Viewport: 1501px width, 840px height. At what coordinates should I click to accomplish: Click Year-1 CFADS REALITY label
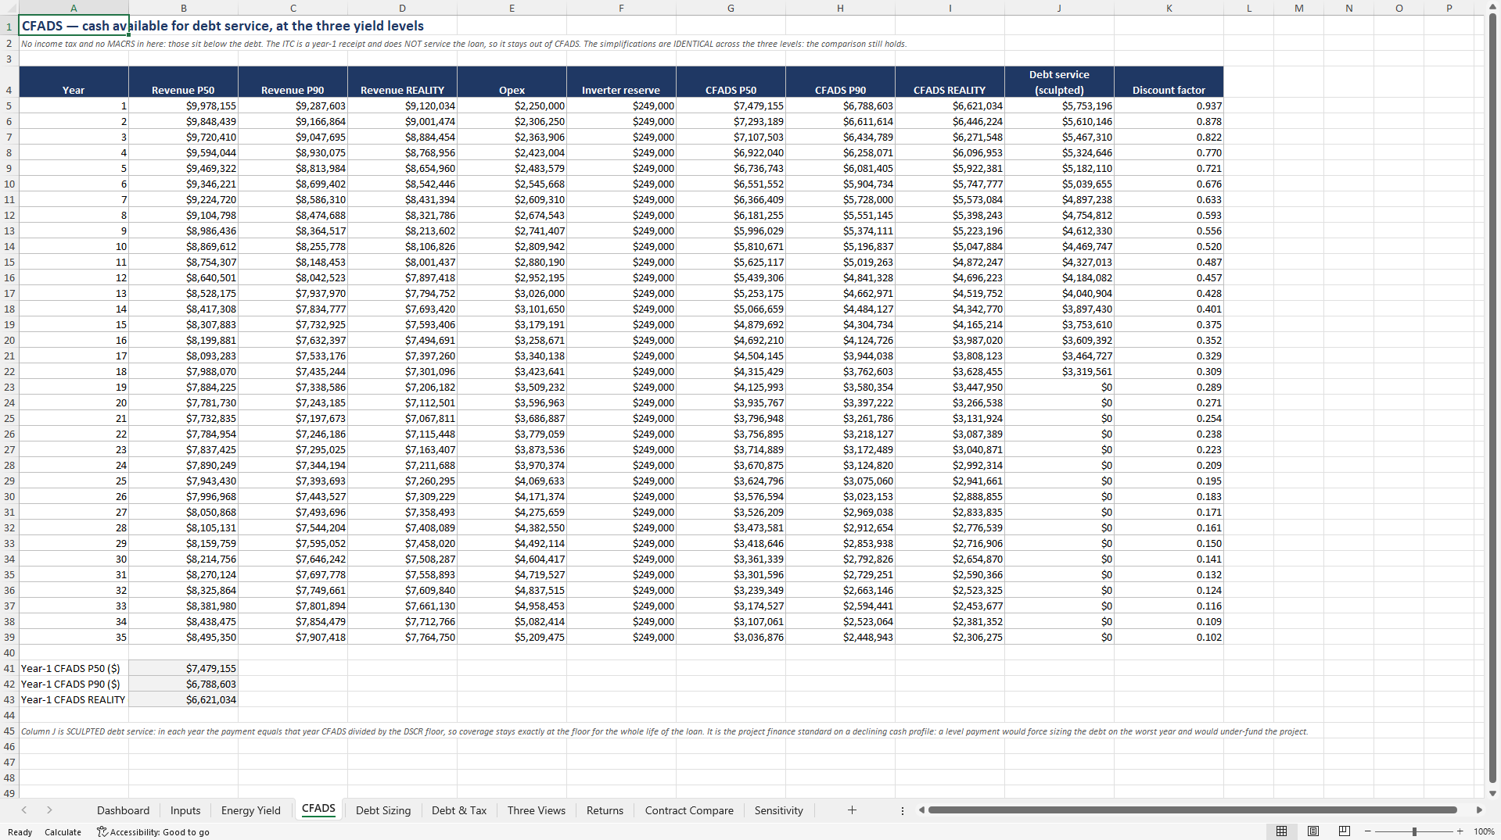pyautogui.click(x=74, y=699)
